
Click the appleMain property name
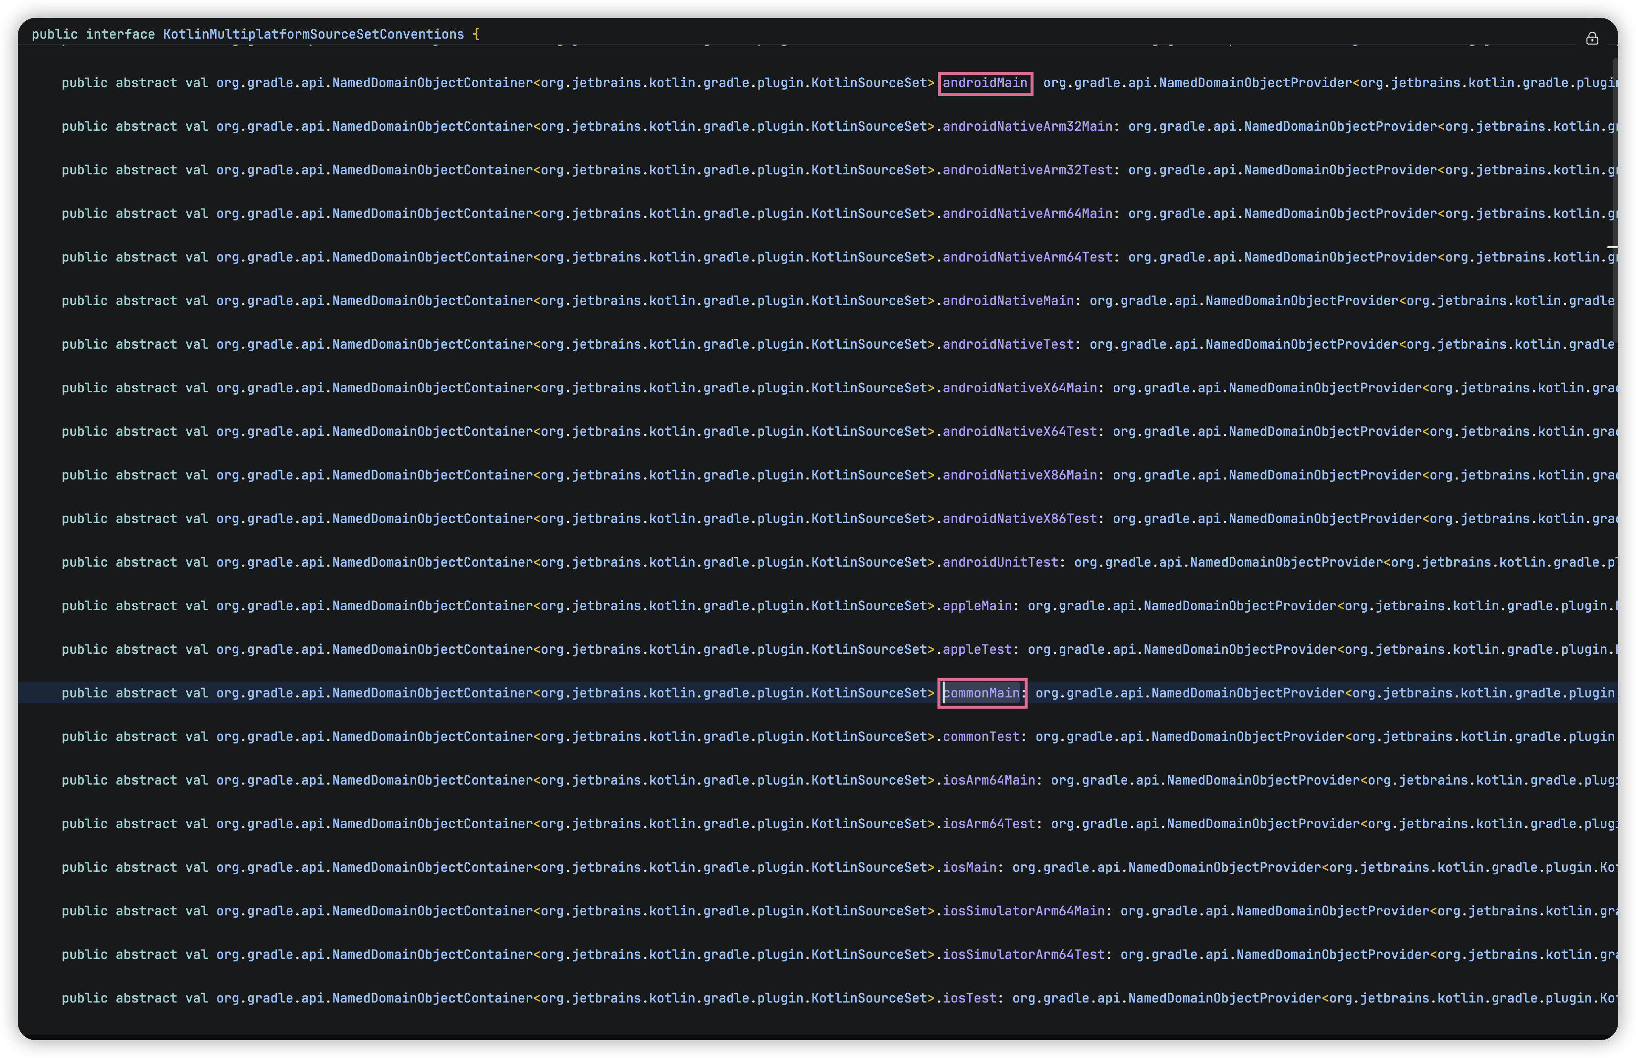[x=977, y=606]
